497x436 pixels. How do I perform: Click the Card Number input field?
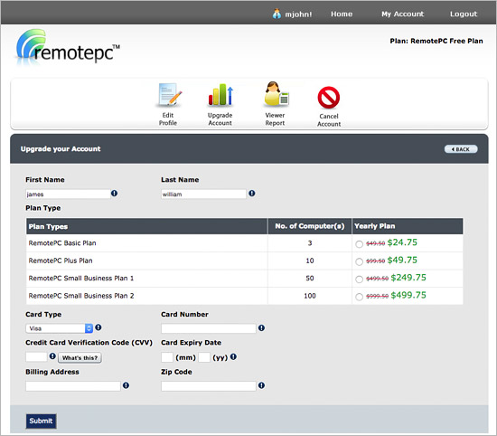click(208, 328)
